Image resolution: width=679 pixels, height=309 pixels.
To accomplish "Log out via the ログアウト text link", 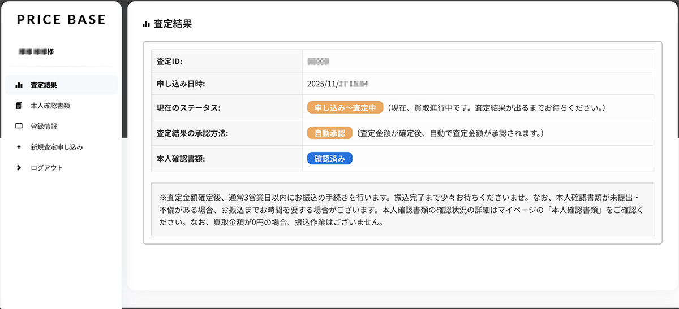I will [x=47, y=168].
